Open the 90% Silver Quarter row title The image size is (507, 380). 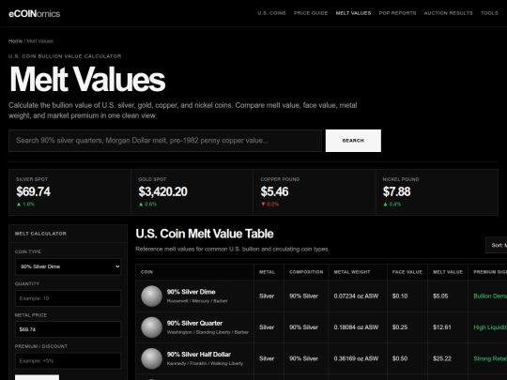[194, 323]
